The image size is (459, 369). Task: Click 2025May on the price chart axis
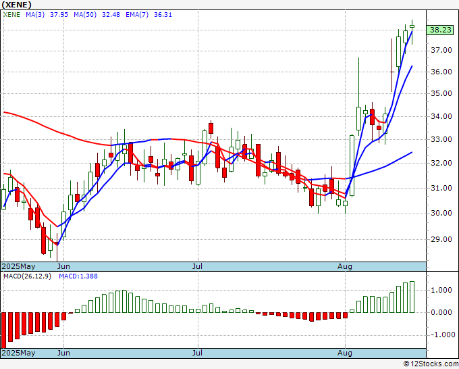[18, 266]
